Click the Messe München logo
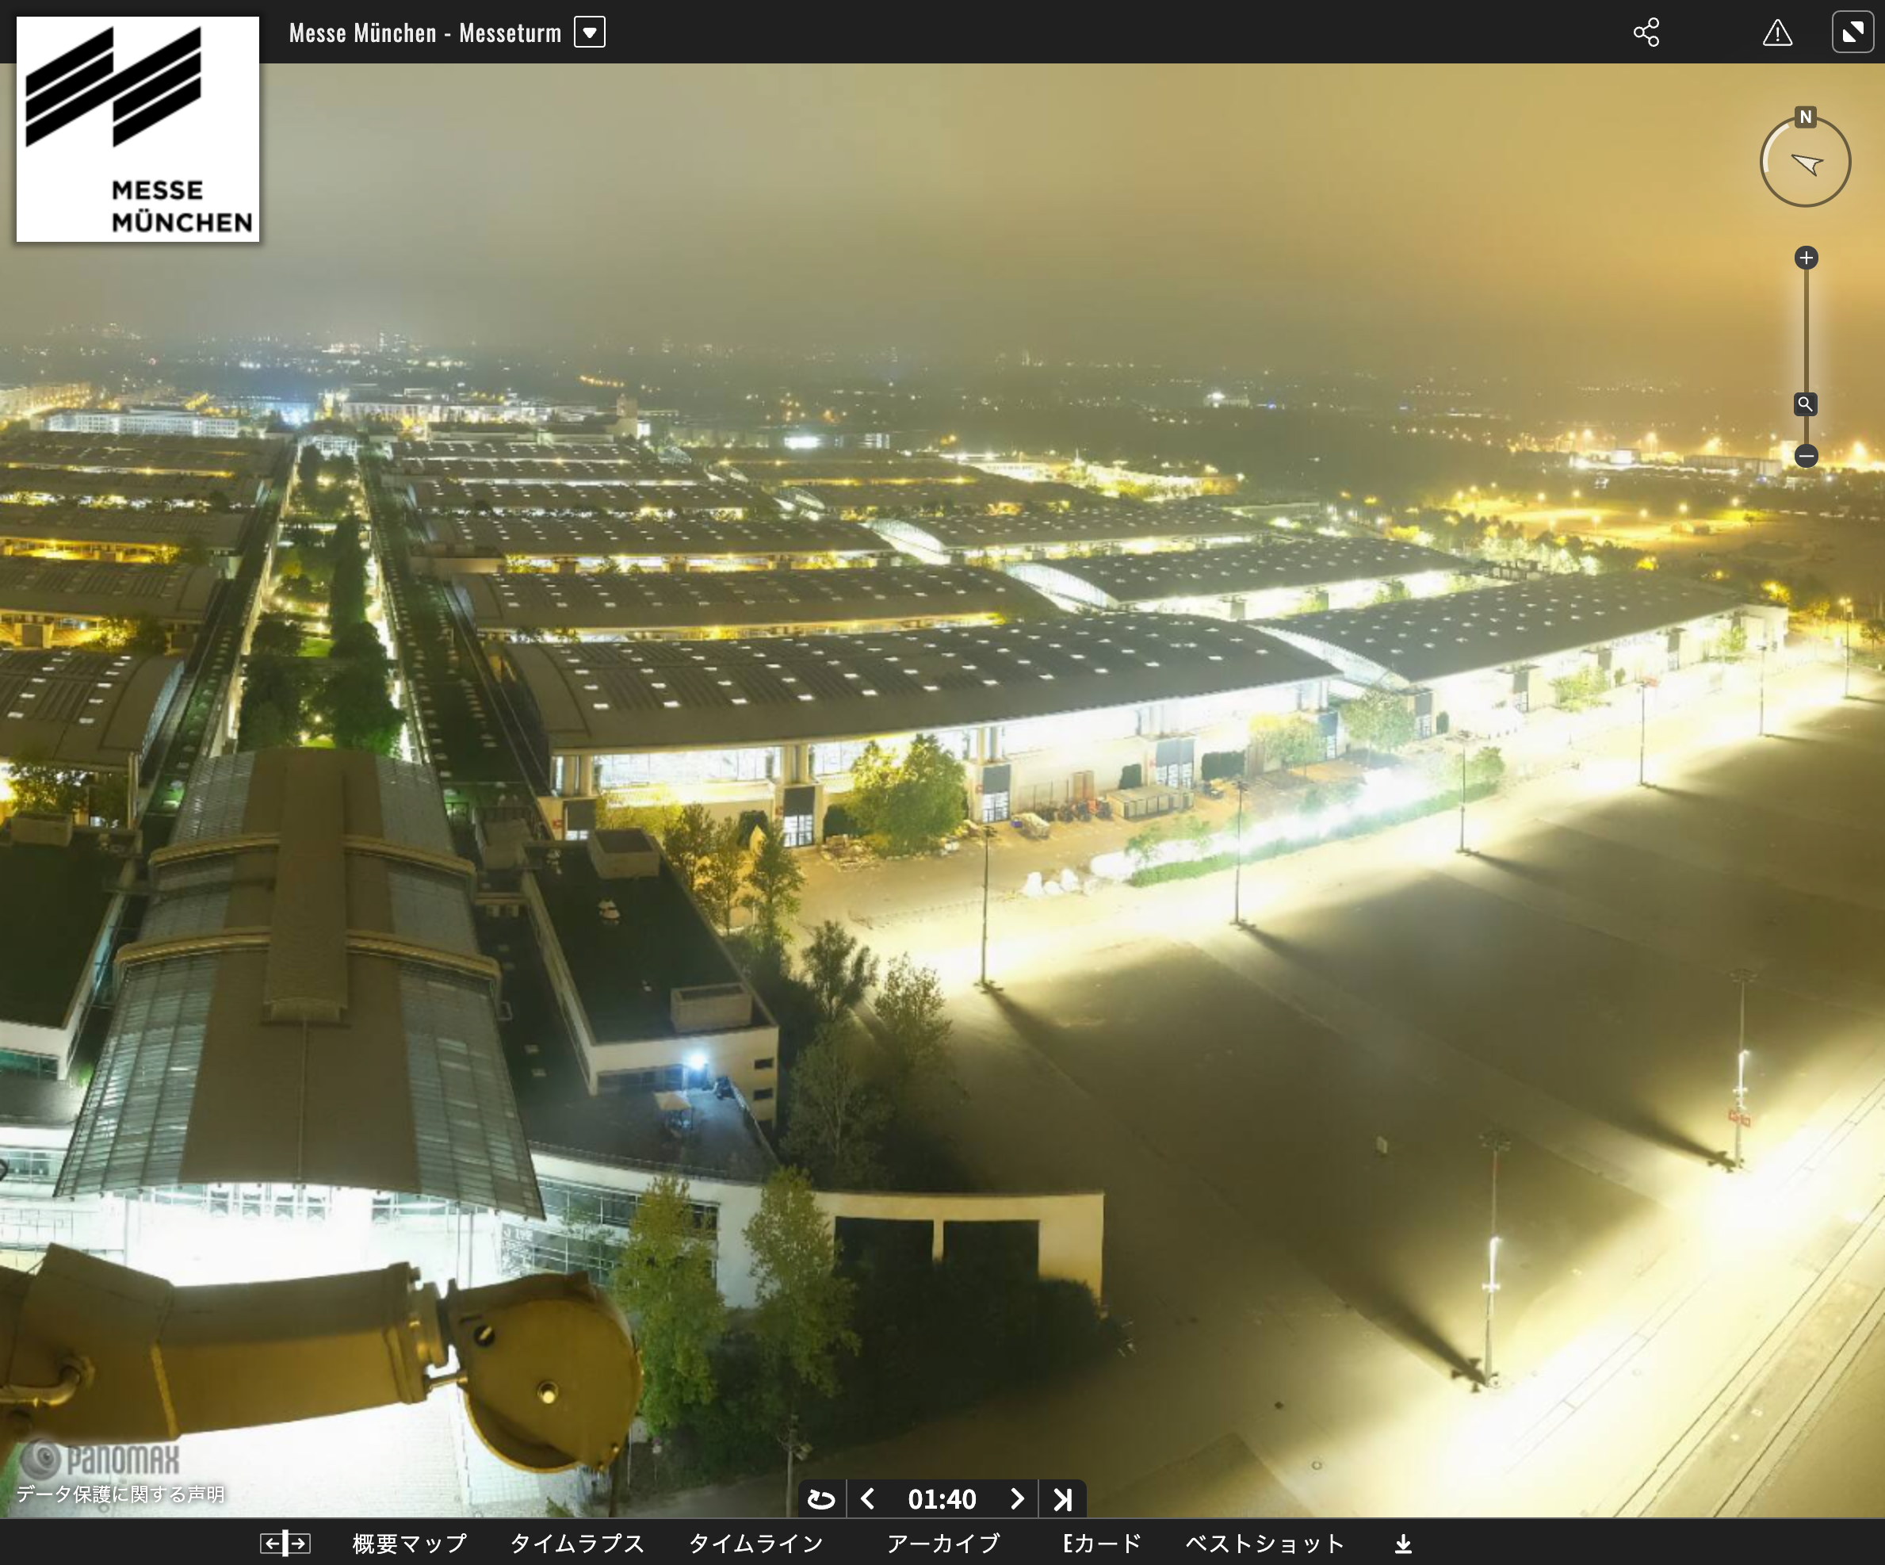The image size is (1885, 1565). (138, 129)
